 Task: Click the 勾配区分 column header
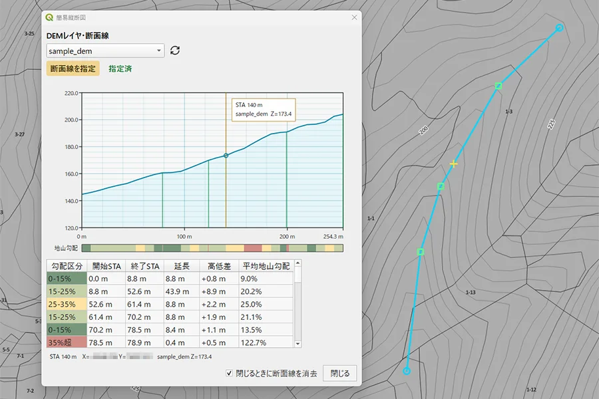67,266
